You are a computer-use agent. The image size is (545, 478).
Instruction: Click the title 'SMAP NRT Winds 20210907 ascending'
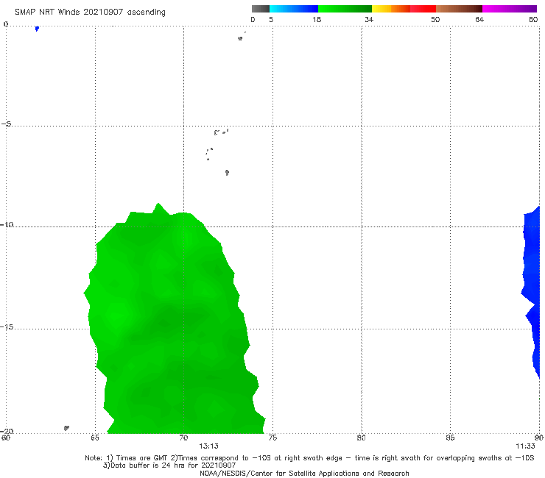point(90,13)
